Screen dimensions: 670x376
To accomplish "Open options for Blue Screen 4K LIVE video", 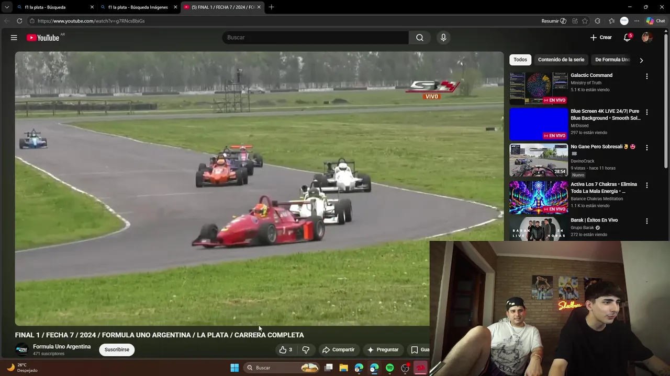I will click(647, 112).
